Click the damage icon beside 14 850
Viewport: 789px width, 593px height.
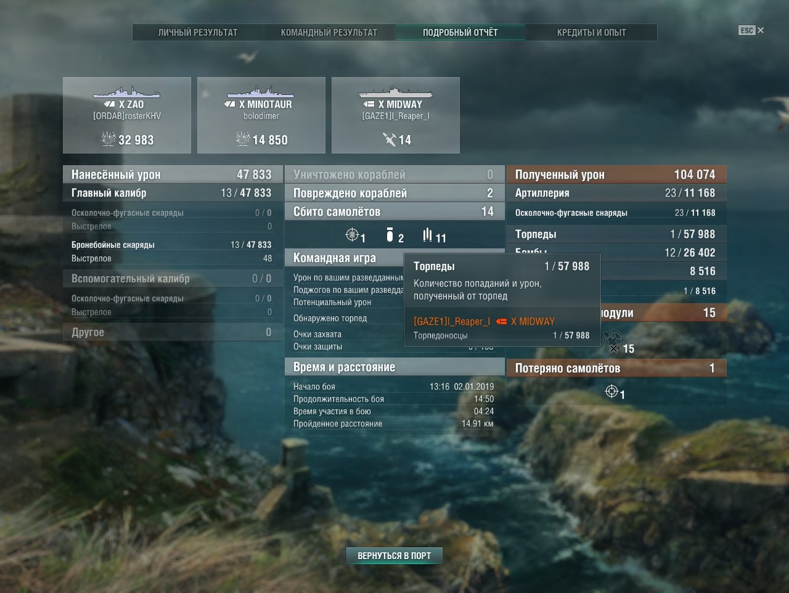click(243, 139)
